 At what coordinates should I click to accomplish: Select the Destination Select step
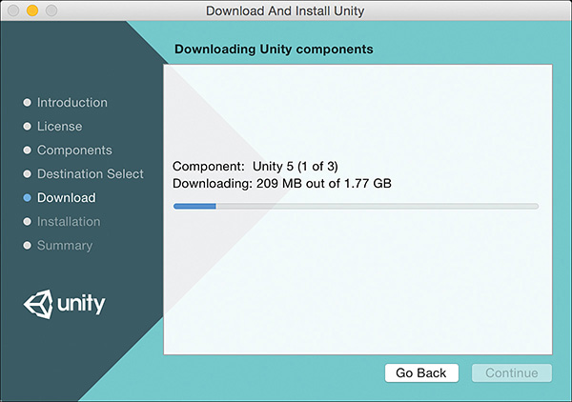(91, 173)
